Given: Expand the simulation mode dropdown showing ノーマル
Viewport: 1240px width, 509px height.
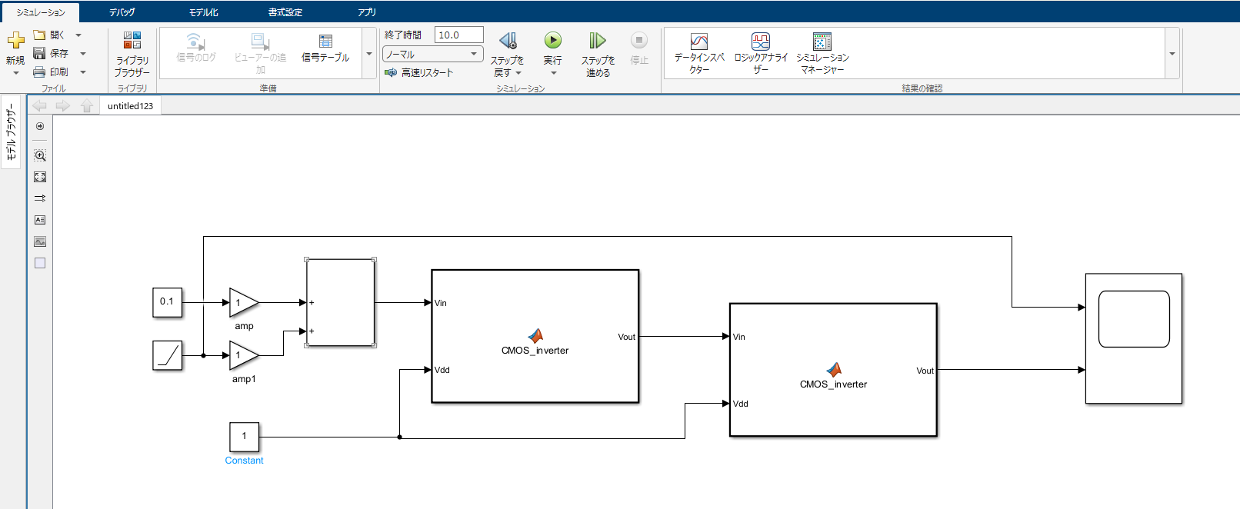Looking at the screenshot, I should click(x=433, y=54).
